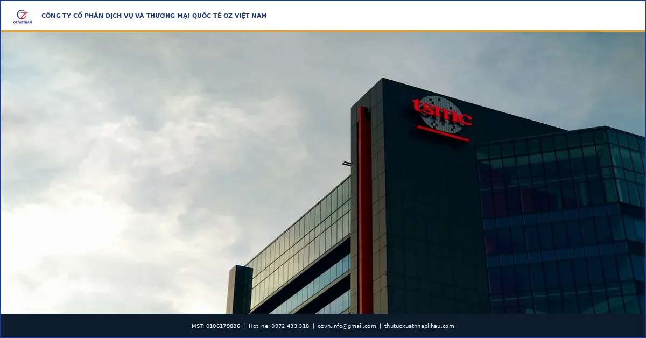Click the TSMC building photo
The height and width of the screenshot is (338, 646).
(323, 173)
